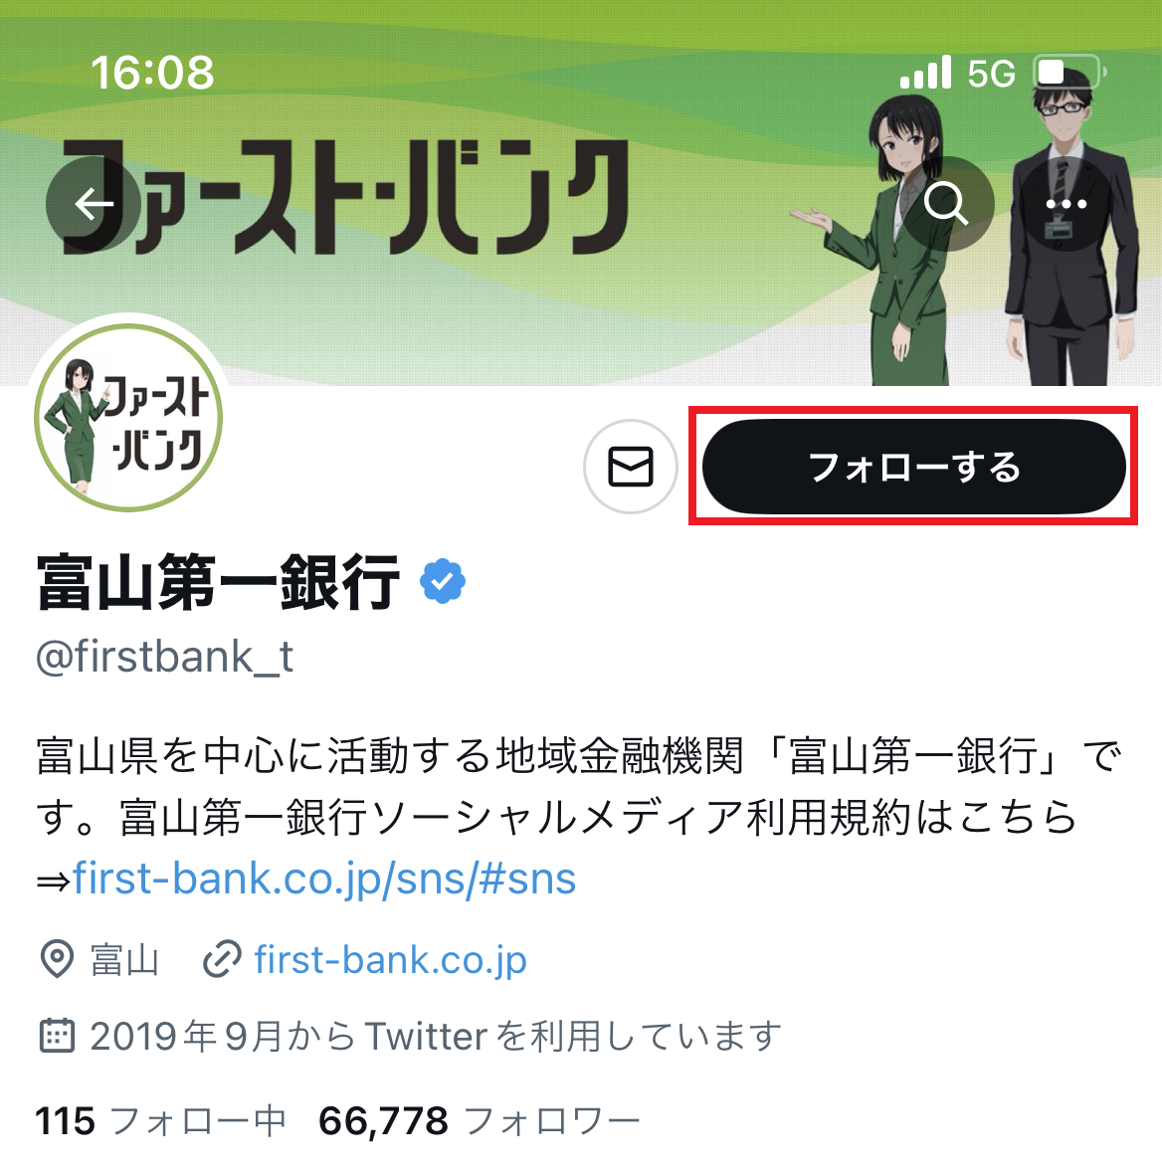Tap the 富山 location text
1162x1175 pixels.
(x=124, y=960)
